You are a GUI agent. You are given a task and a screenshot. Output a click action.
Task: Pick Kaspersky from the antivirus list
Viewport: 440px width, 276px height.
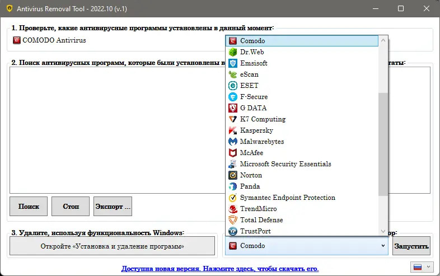click(302, 130)
